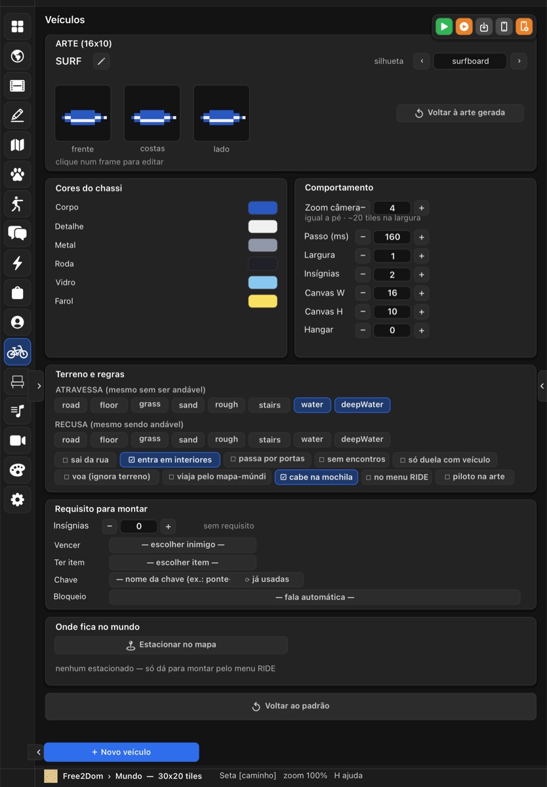Open the dialogue speech bubbles section
The height and width of the screenshot is (787, 547).
[18, 233]
